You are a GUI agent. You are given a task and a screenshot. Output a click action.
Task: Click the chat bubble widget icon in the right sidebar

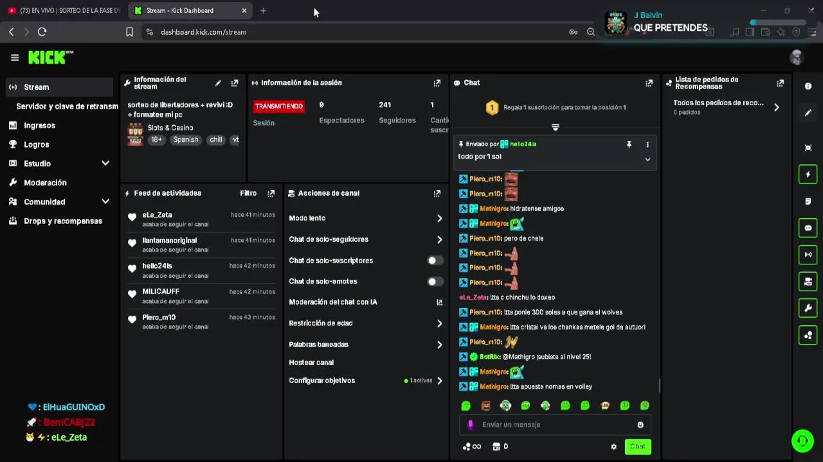pyautogui.click(x=808, y=228)
